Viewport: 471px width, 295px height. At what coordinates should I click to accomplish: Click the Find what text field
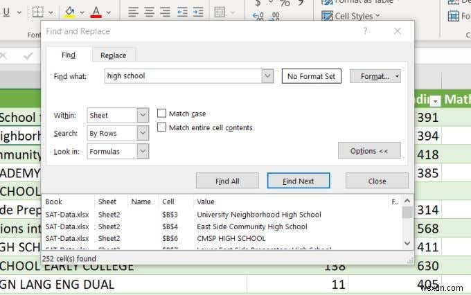(183, 76)
